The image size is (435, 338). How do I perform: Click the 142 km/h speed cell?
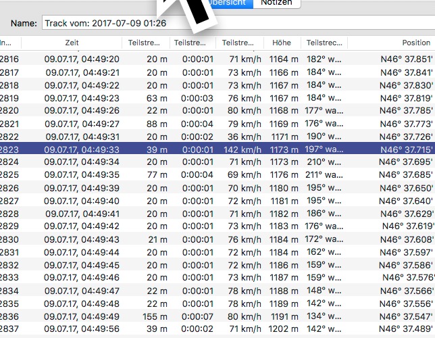click(242, 149)
